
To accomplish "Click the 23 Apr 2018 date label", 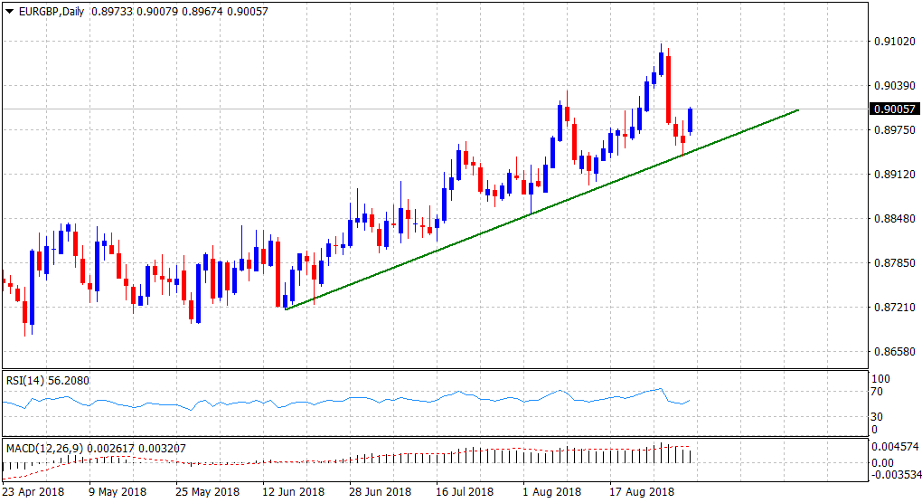I will coord(33,492).
